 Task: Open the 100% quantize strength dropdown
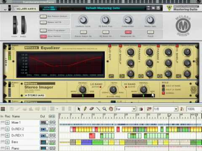[194, 109]
